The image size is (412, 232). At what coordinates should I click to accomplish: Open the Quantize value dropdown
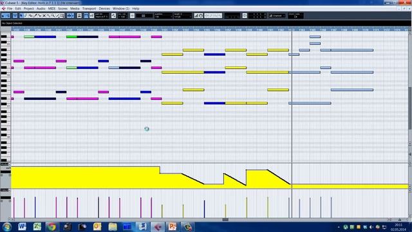163,15
